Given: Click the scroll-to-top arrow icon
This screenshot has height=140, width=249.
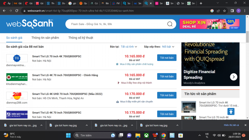Looking at the screenshot, I should 231,111.
